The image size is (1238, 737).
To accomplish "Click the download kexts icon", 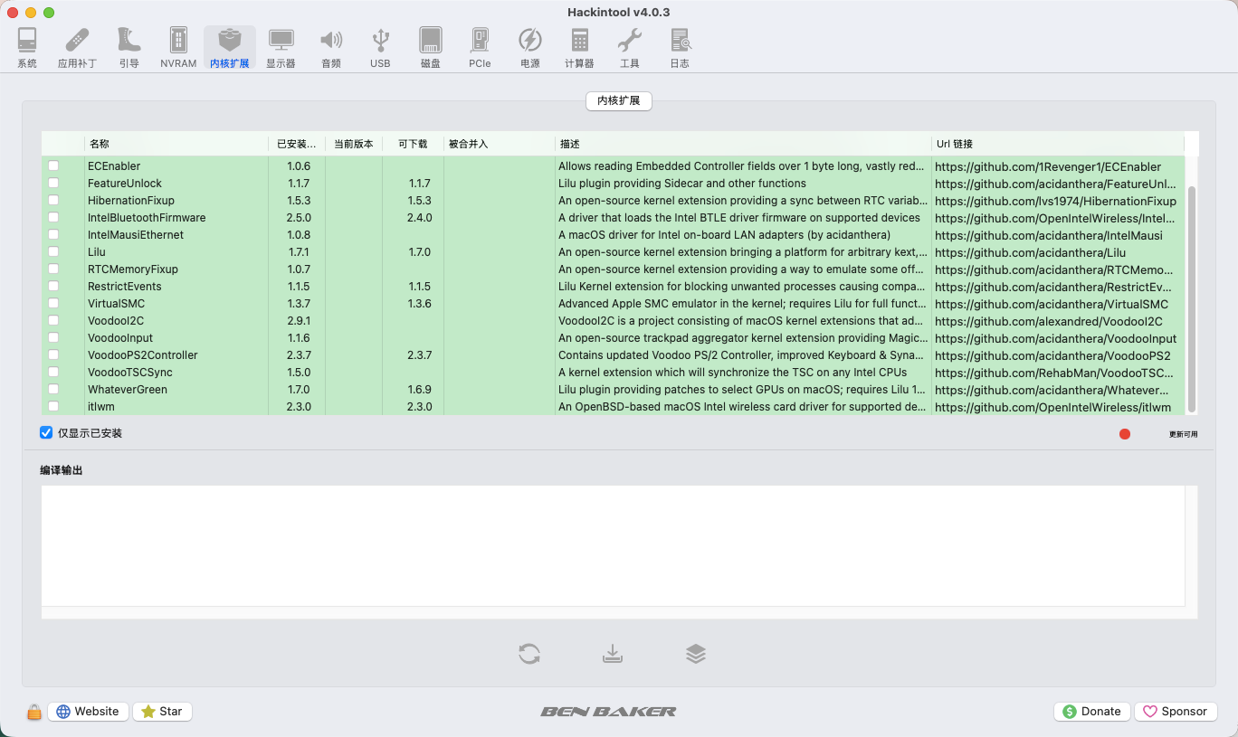I will pyautogui.click(x=613, y=653).
